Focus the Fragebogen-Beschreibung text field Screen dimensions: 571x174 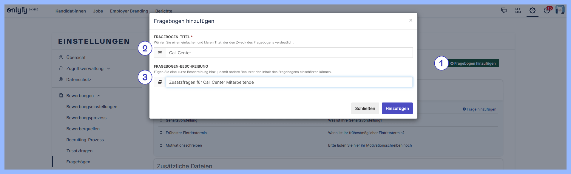click(x=289, y=82)
